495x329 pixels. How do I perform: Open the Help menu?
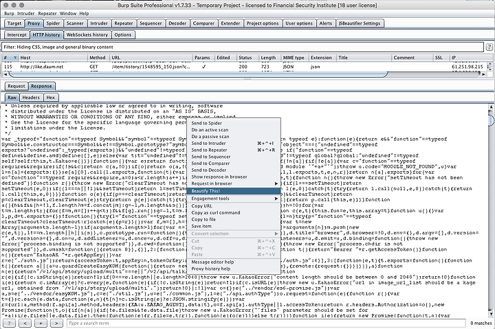(84, 14)
